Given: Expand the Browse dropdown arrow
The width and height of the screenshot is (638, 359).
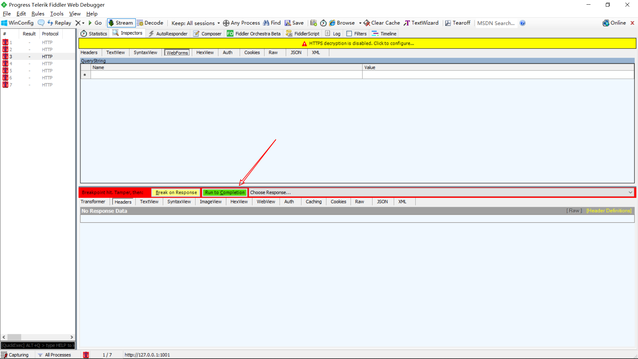Looking at the screenshot, I should click(x=360, y=23).
